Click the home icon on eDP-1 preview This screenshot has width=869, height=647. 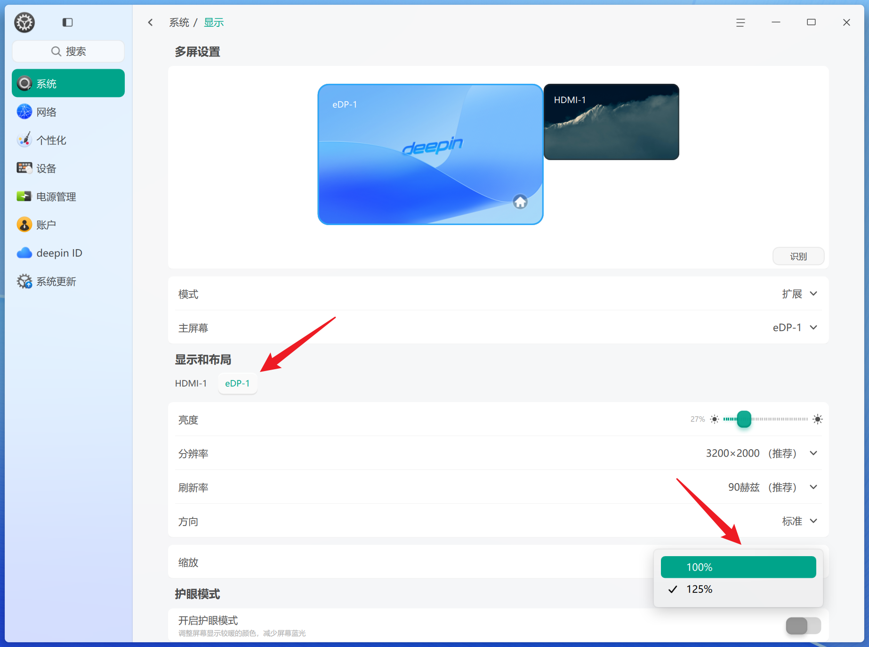(x=520, y=202)
